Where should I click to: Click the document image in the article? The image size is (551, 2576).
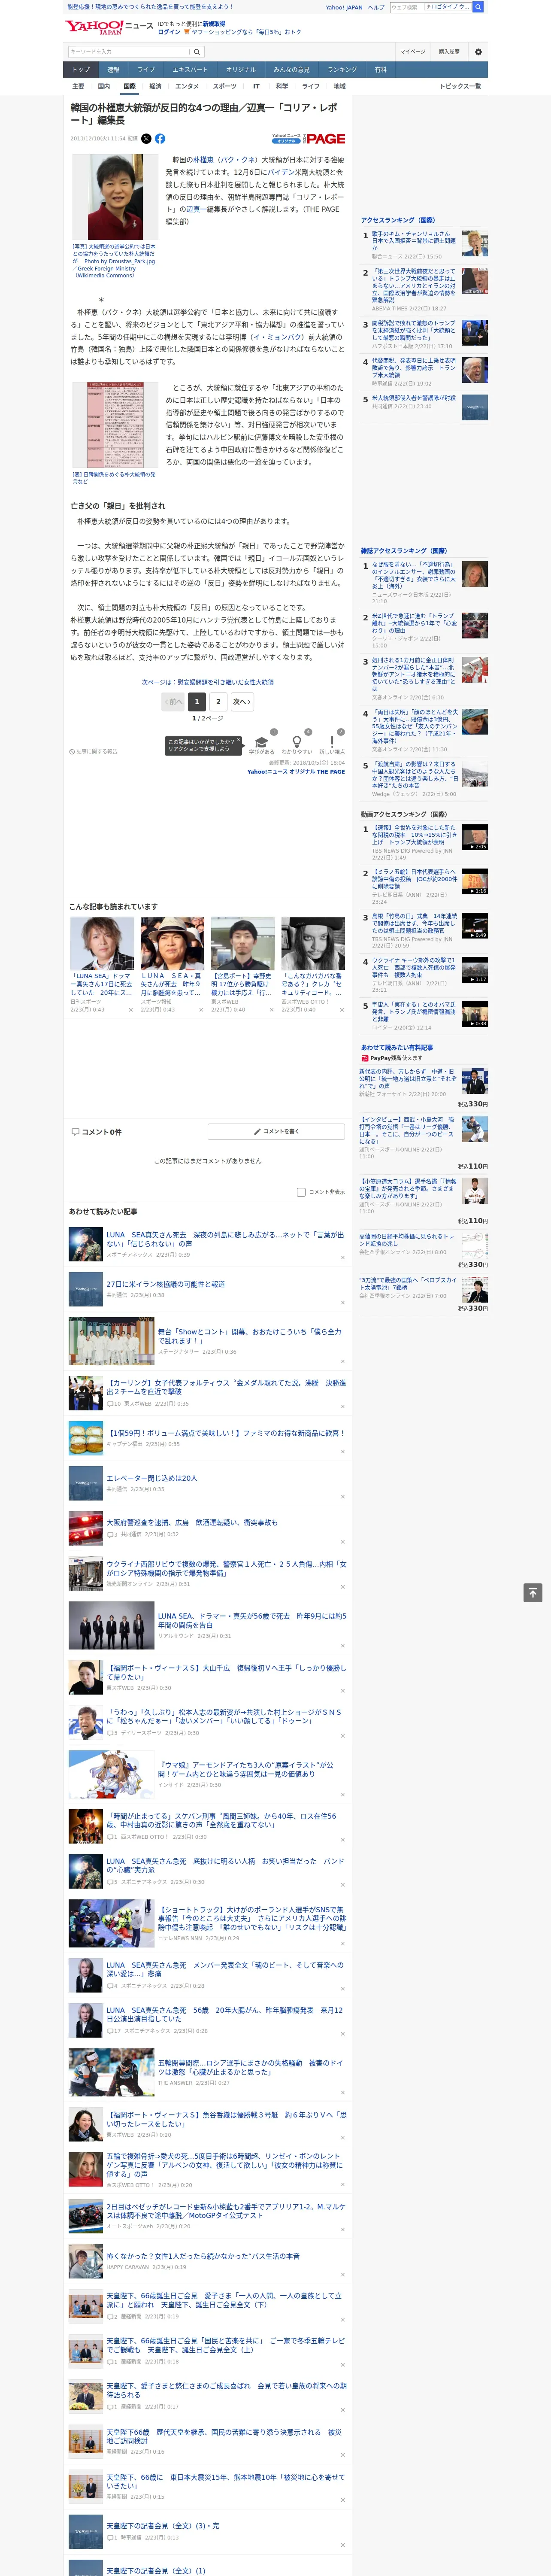pyautogui.click(x=115, y=426)
